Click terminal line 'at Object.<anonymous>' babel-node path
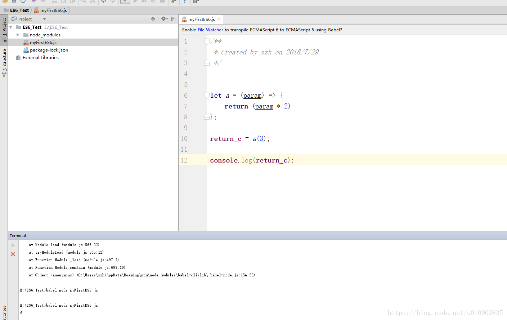The image size is (507, 320). (142, 275)
